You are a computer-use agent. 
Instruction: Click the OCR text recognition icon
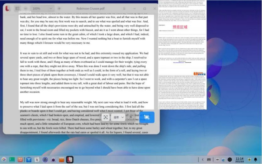pyautogui.click(x=106, y=117)
